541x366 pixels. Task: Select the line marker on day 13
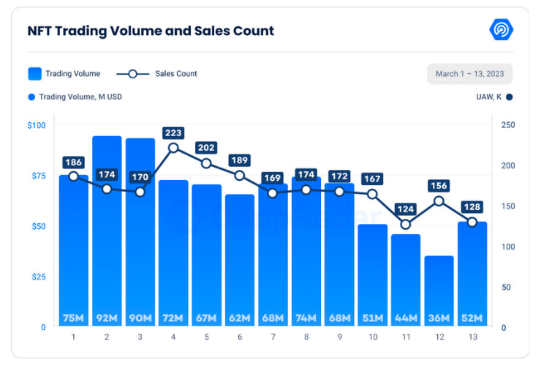point(472,222)
